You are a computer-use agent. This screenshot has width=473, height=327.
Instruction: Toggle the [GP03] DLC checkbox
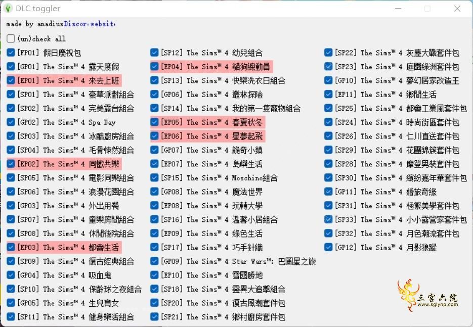[x=11, y=206]
